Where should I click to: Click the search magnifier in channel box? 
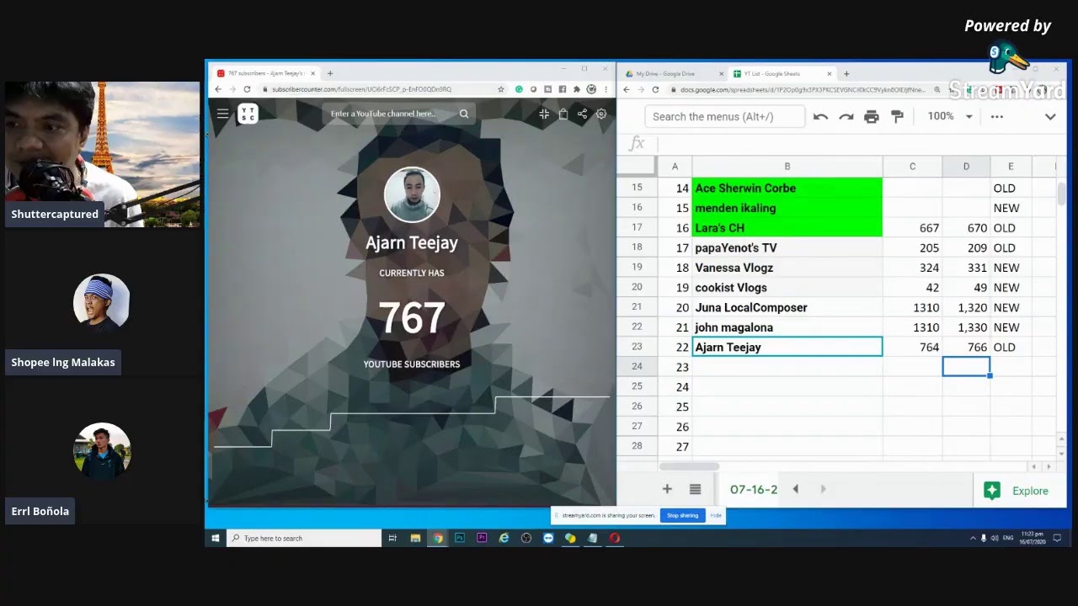tap(464, 114)
